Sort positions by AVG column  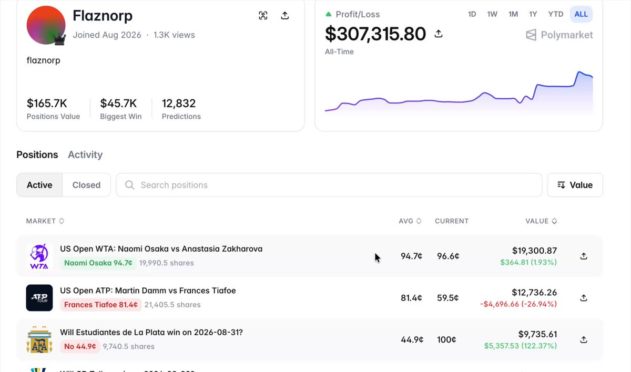pos(410,221)
